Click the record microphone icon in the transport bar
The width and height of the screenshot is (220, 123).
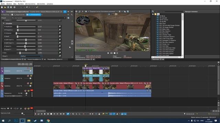(x=35, y=114)
